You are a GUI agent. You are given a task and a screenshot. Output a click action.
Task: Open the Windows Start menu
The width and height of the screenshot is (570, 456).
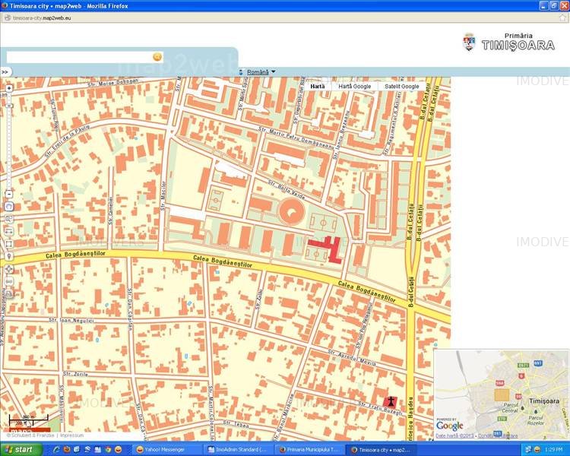[x=20, y=449]
